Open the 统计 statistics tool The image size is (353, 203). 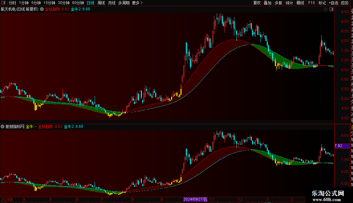pyautogui.click(x=289, y=3)
